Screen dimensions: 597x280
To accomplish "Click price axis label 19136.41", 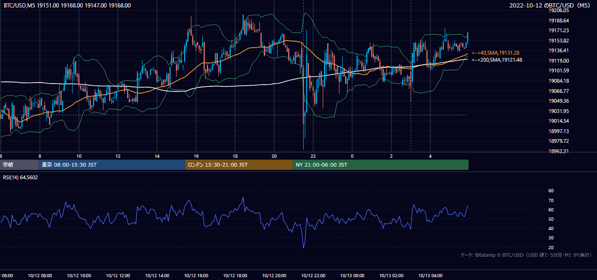I will click(x=559, y=50).
